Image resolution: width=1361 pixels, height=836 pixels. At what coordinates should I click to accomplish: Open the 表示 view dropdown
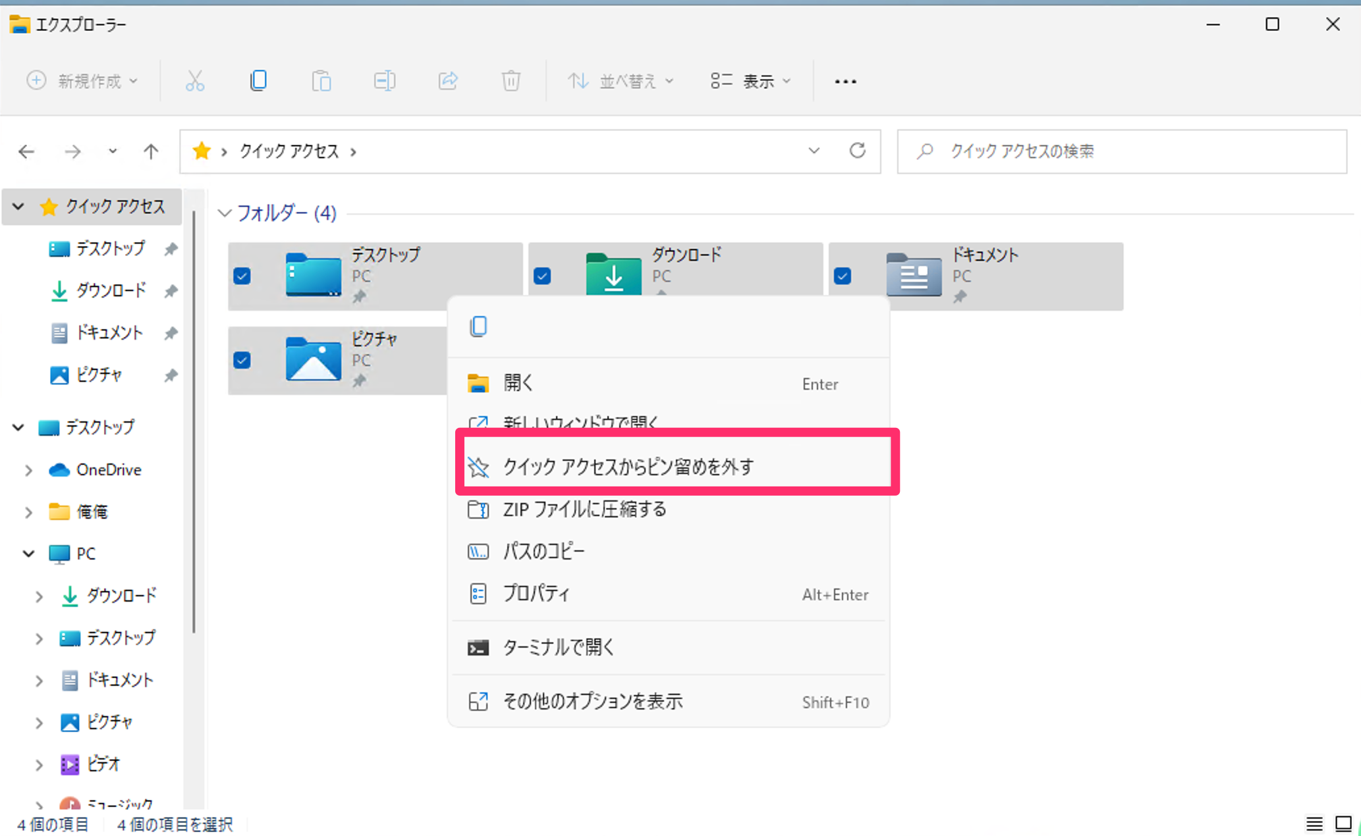[751, 81]
